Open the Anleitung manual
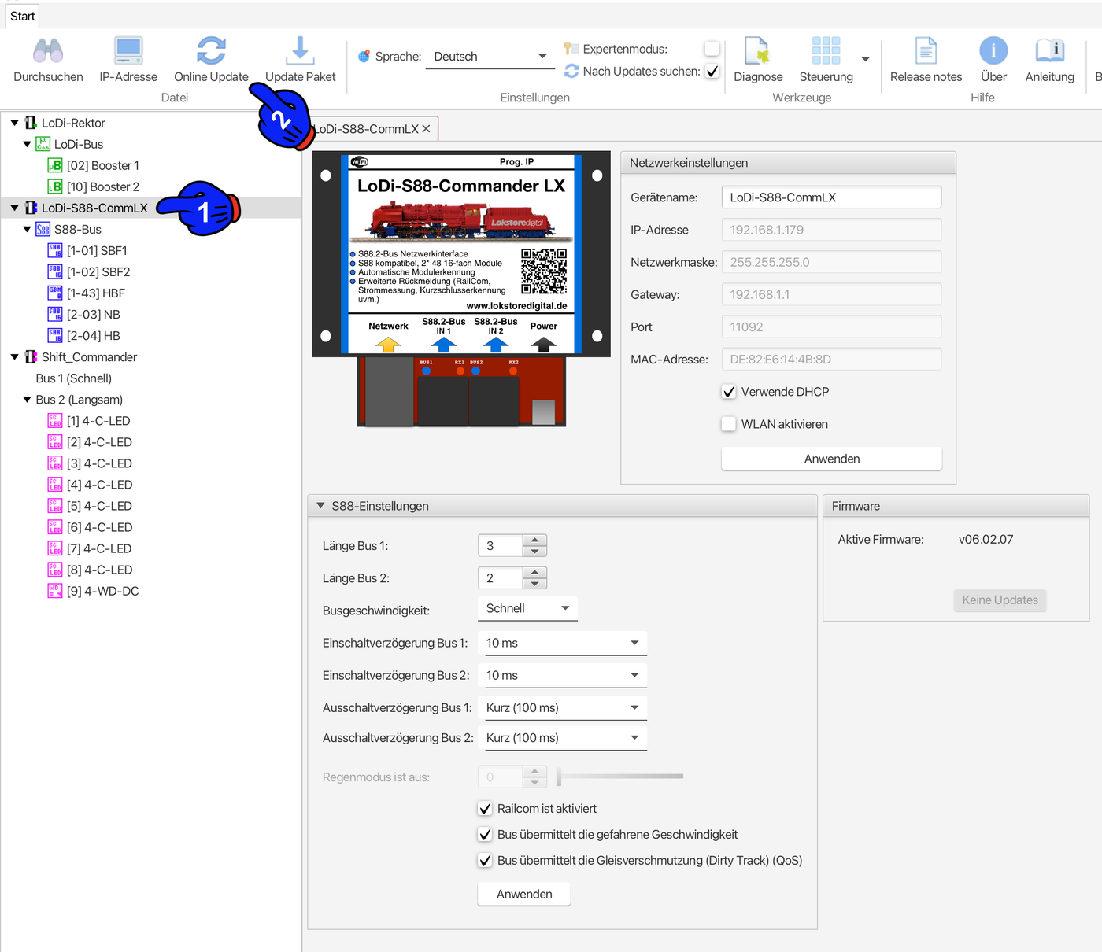 tap(1050, 60)
